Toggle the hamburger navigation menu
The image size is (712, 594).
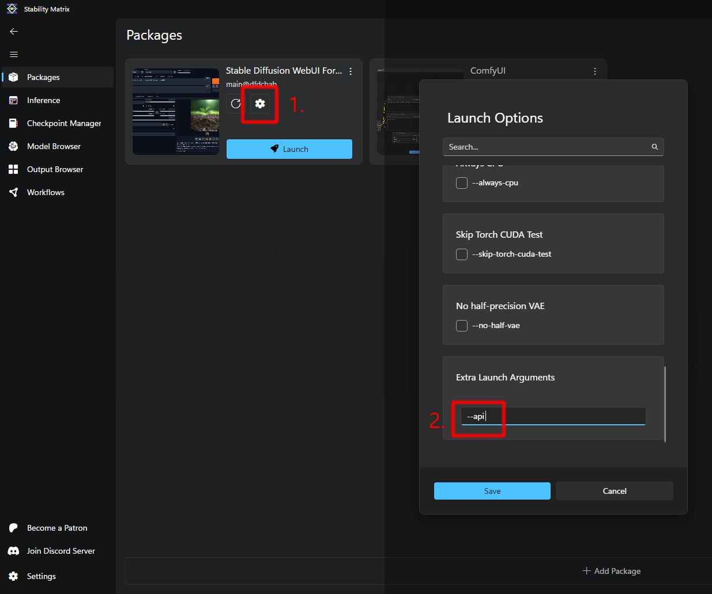pos(14,55)
